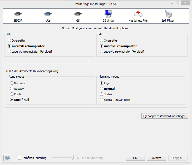The image size is (192, 165).
Task: Click the '6 - Mest Skadelig' preset label
Action: (x=90, y=158)
